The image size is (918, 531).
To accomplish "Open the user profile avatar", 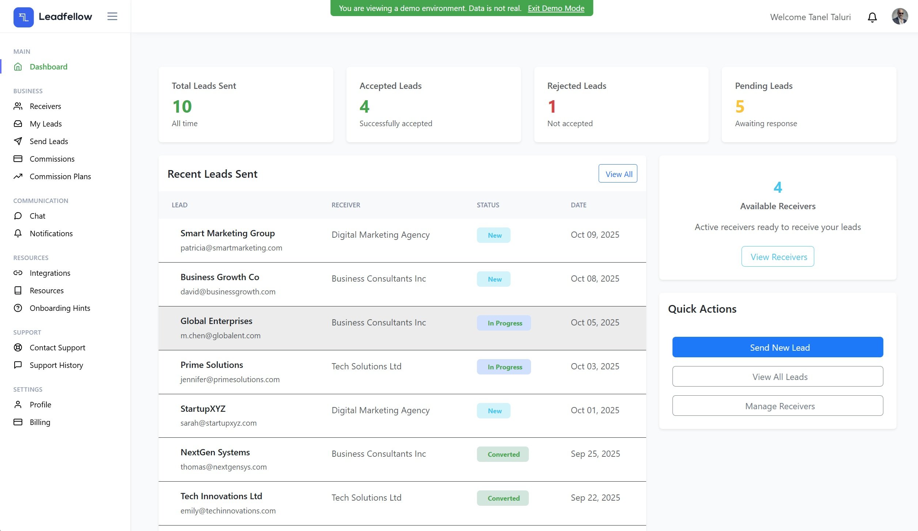I will pyautogui.click(x=899, y=17).
